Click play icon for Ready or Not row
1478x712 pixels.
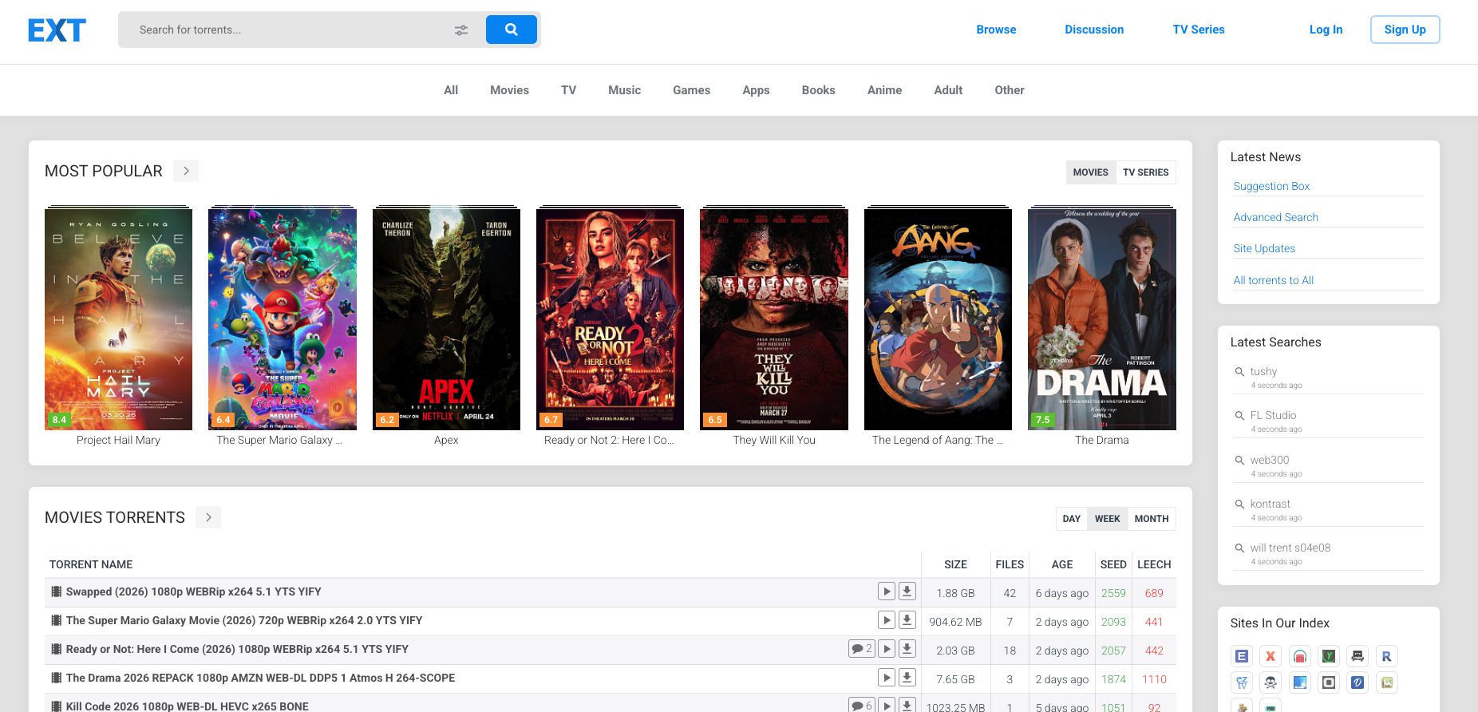pyautogui.click(x=887, y=649)
